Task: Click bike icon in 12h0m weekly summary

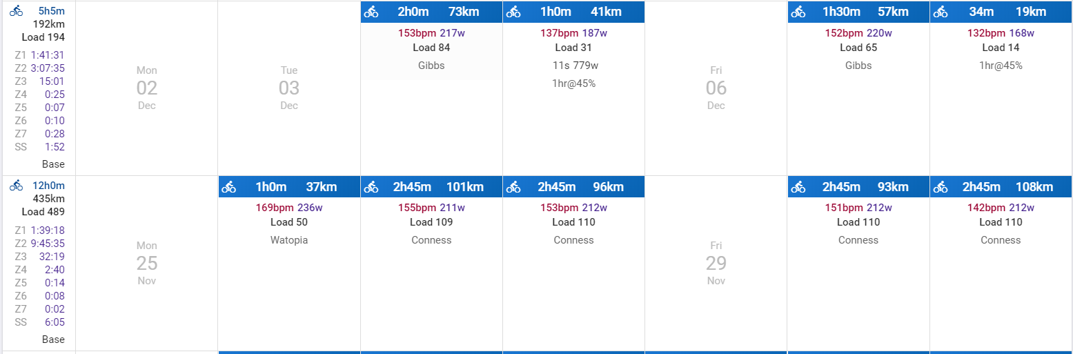Action: tap(16, 185)
